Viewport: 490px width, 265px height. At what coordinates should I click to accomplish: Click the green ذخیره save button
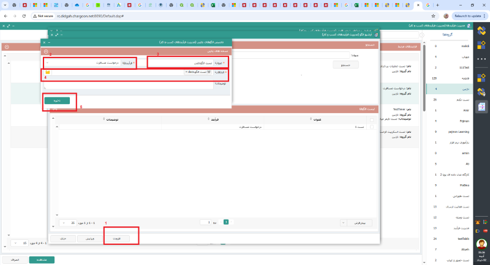tap(57, 100)
